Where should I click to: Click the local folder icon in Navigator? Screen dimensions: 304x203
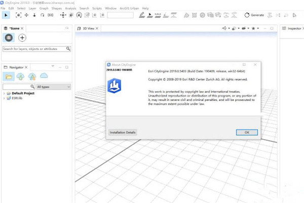tap(9, 76)
